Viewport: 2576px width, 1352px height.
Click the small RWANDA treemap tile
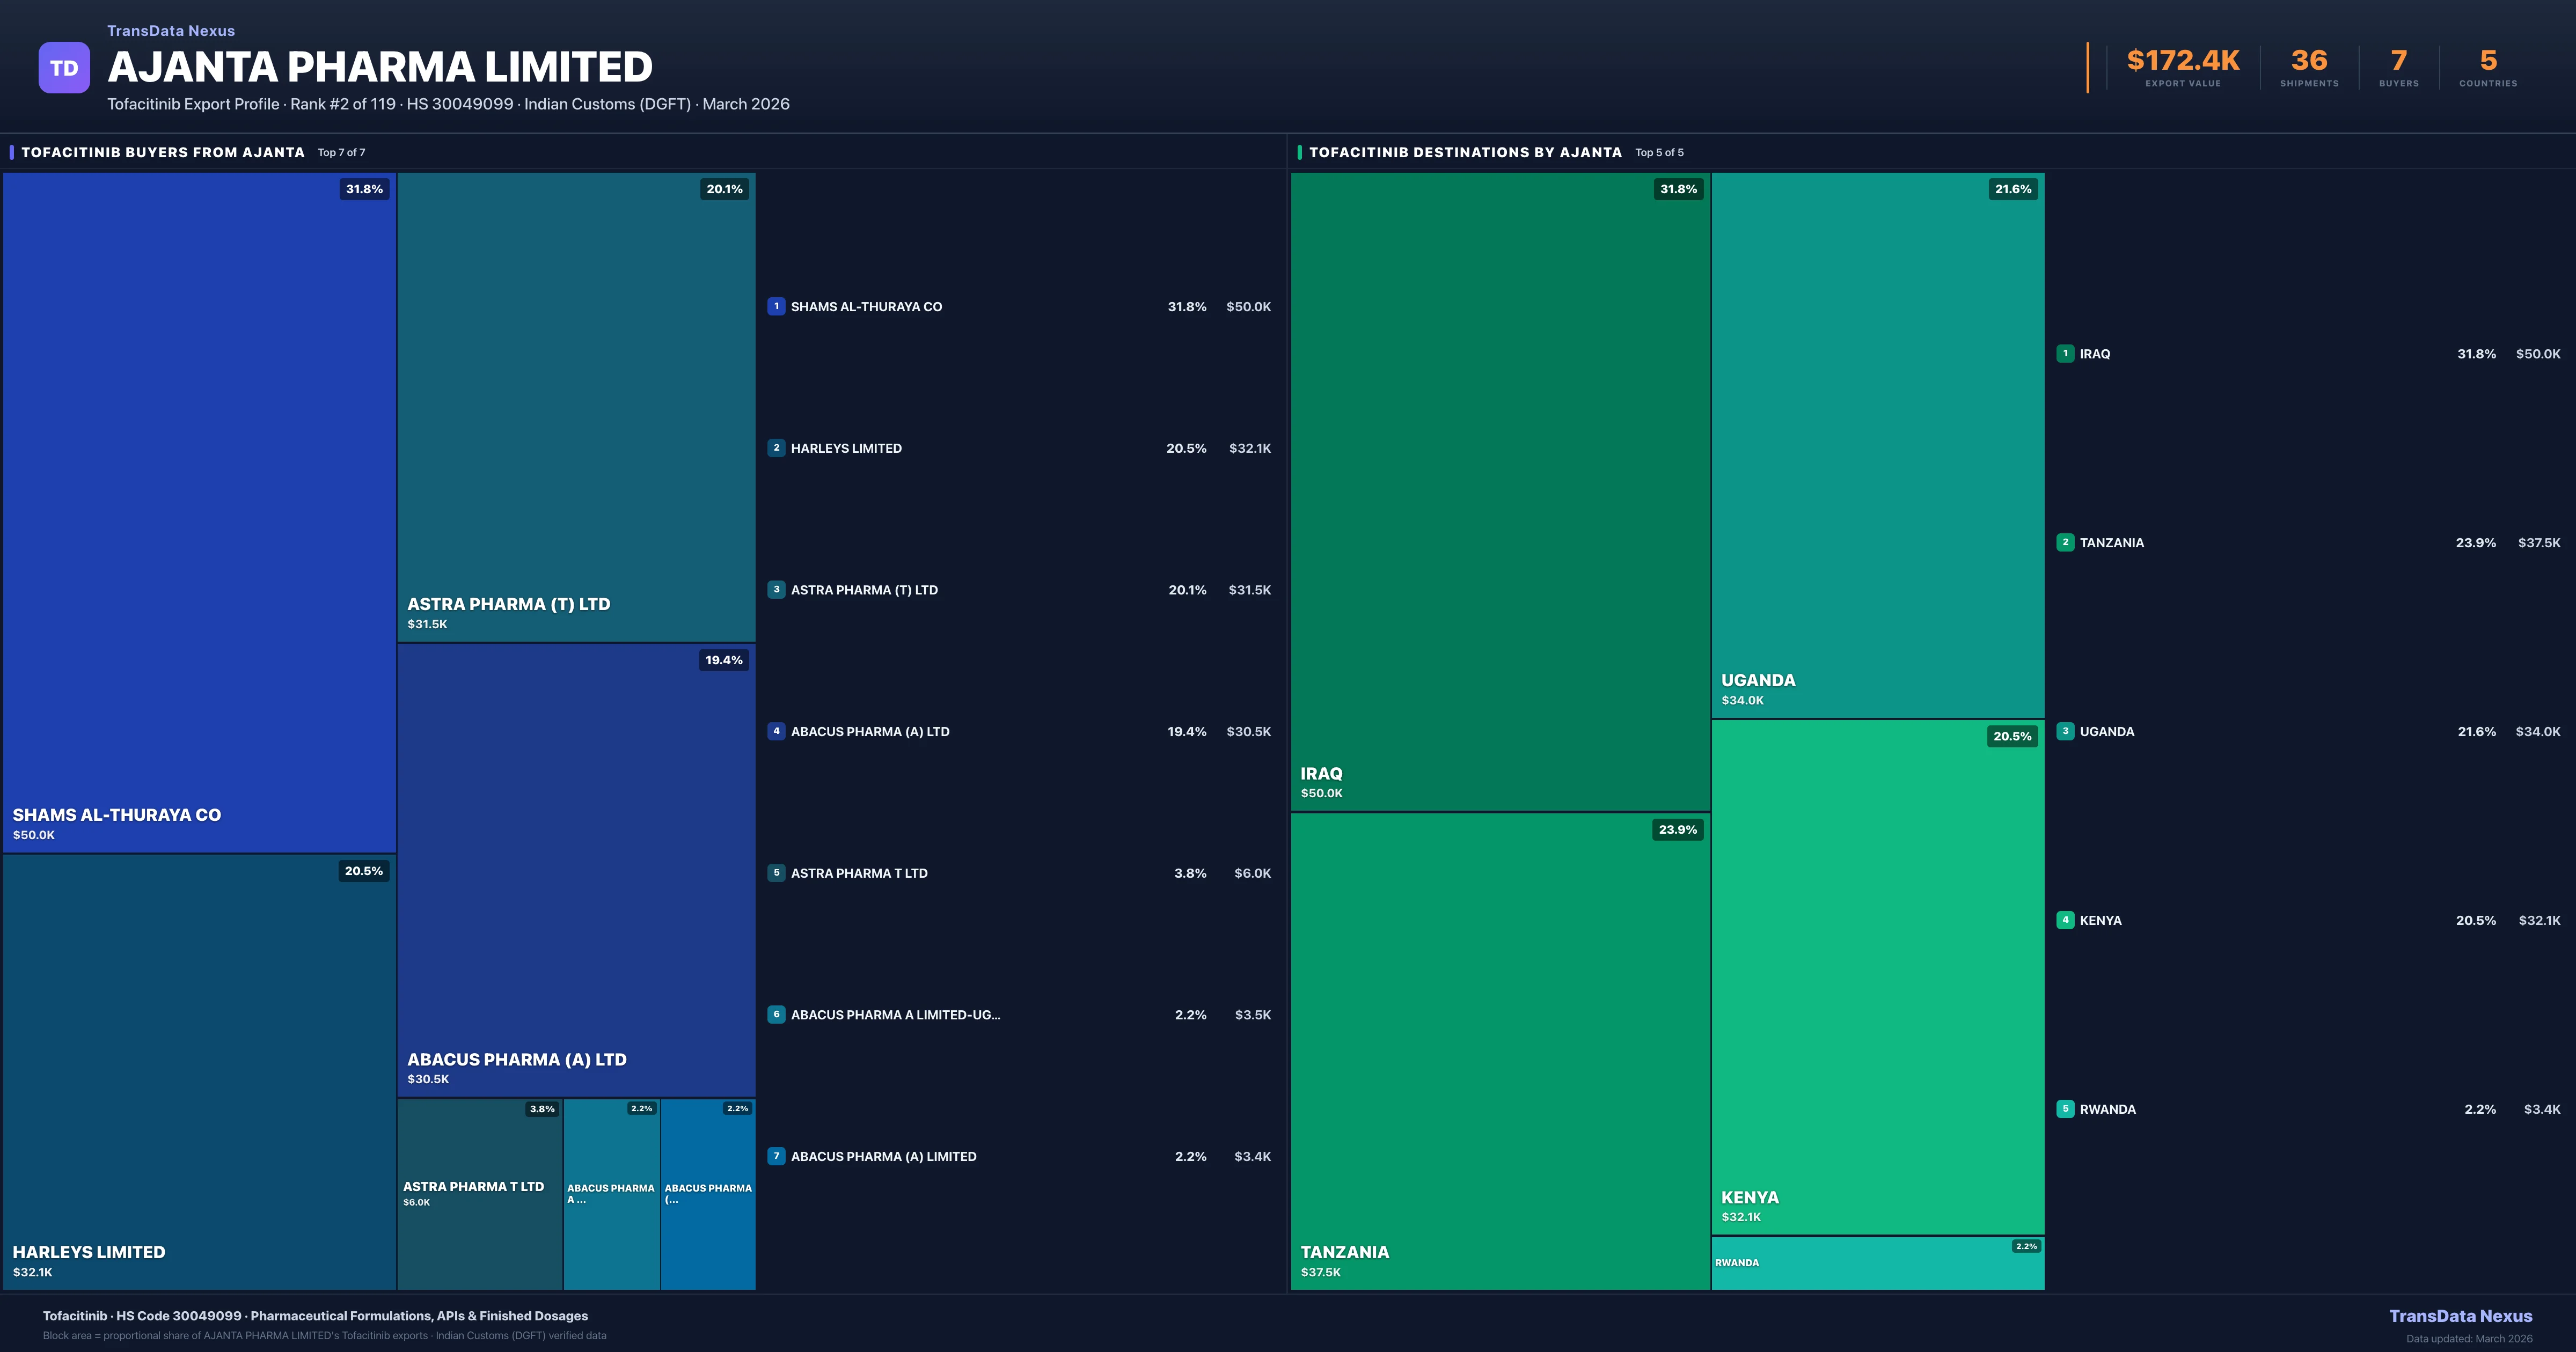click(1877, 1264)
